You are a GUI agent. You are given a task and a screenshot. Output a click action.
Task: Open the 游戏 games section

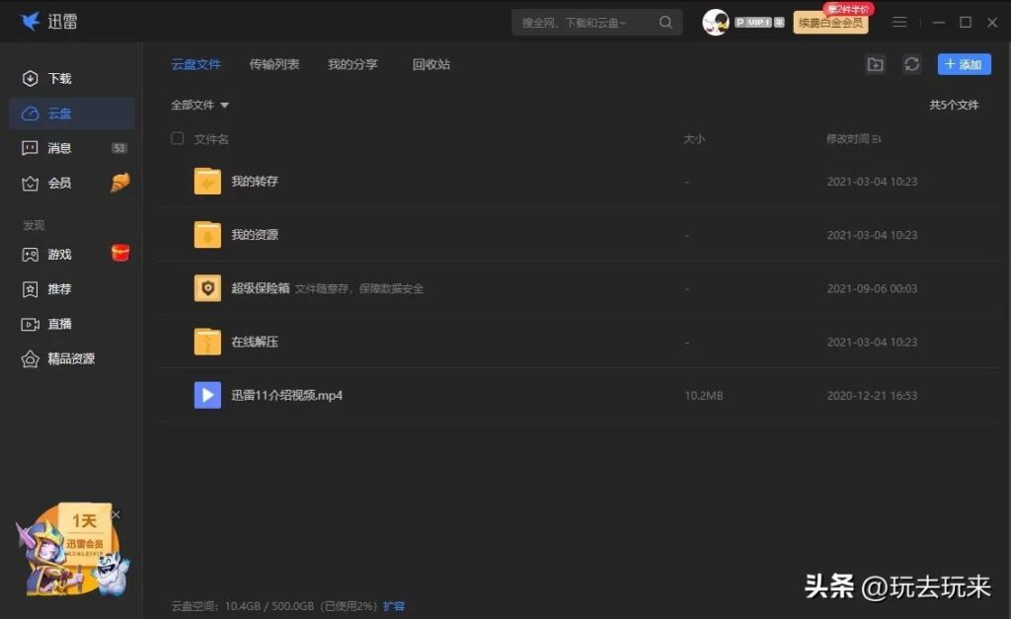pos(56,254)
